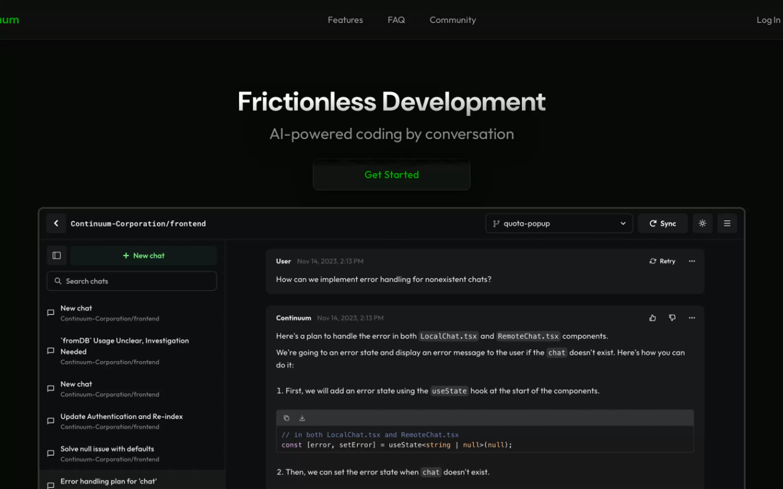This screenshot has width=783, height=489.
Task: Focus the Search chats field
Action: [x=132, y=281]
